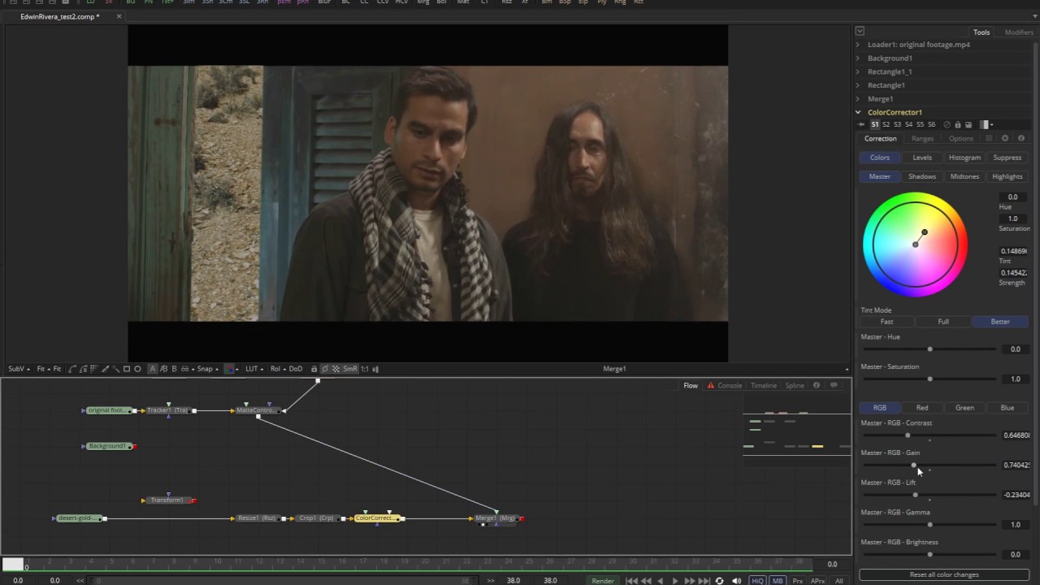Select the ColorCorrect node in the flow
Viewport: 1040px width, 585px height.
378,518
